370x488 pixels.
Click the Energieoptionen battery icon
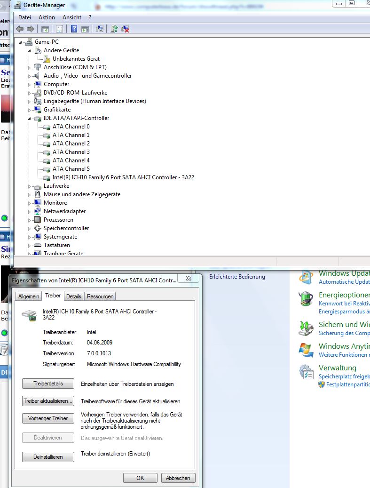(x=306, y=298)
